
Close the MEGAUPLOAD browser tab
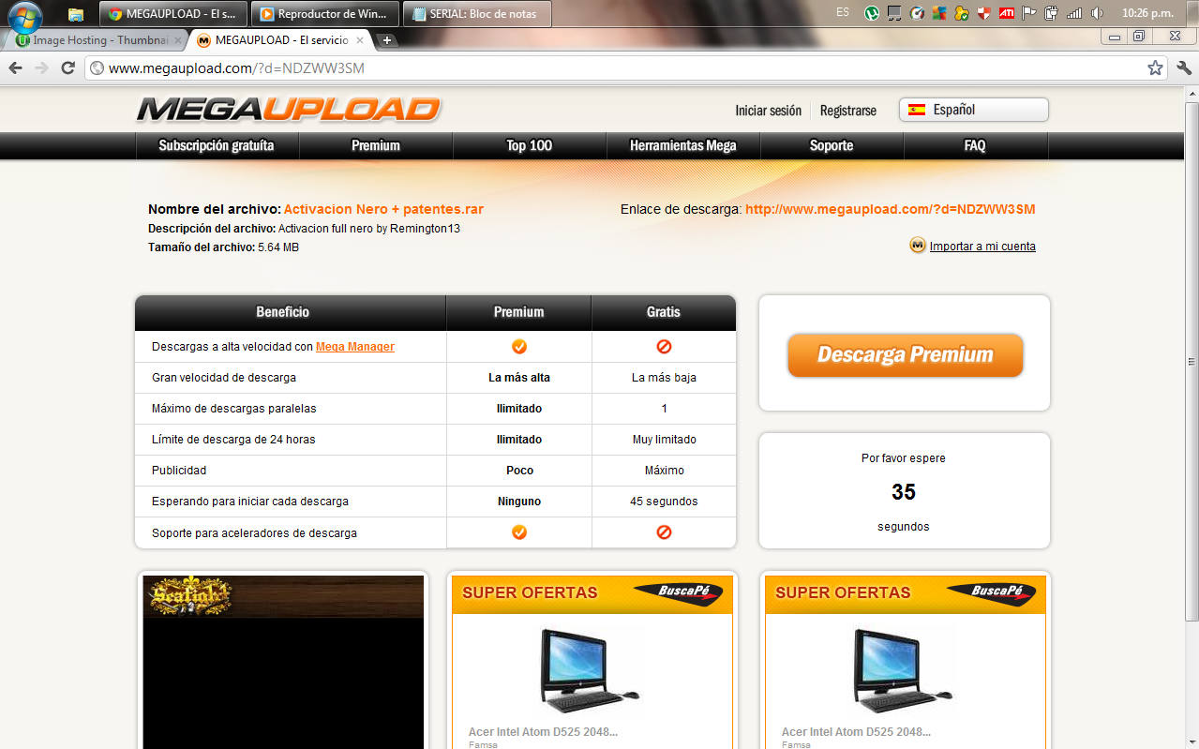click(x=362, y=40)
